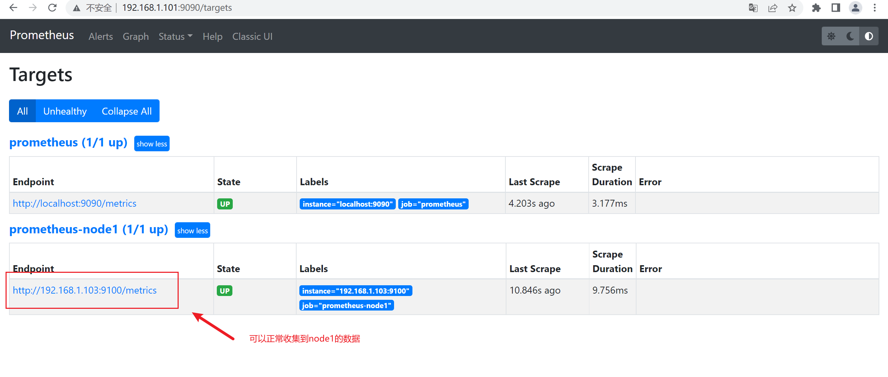Click 9.756ms scrape duration value
This screenshot has height=377, width=888.
point(610,290)
